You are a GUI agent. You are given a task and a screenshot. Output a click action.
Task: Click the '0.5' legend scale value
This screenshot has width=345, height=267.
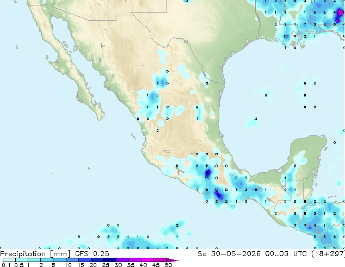pyautogui.click(x=19, y=265)
